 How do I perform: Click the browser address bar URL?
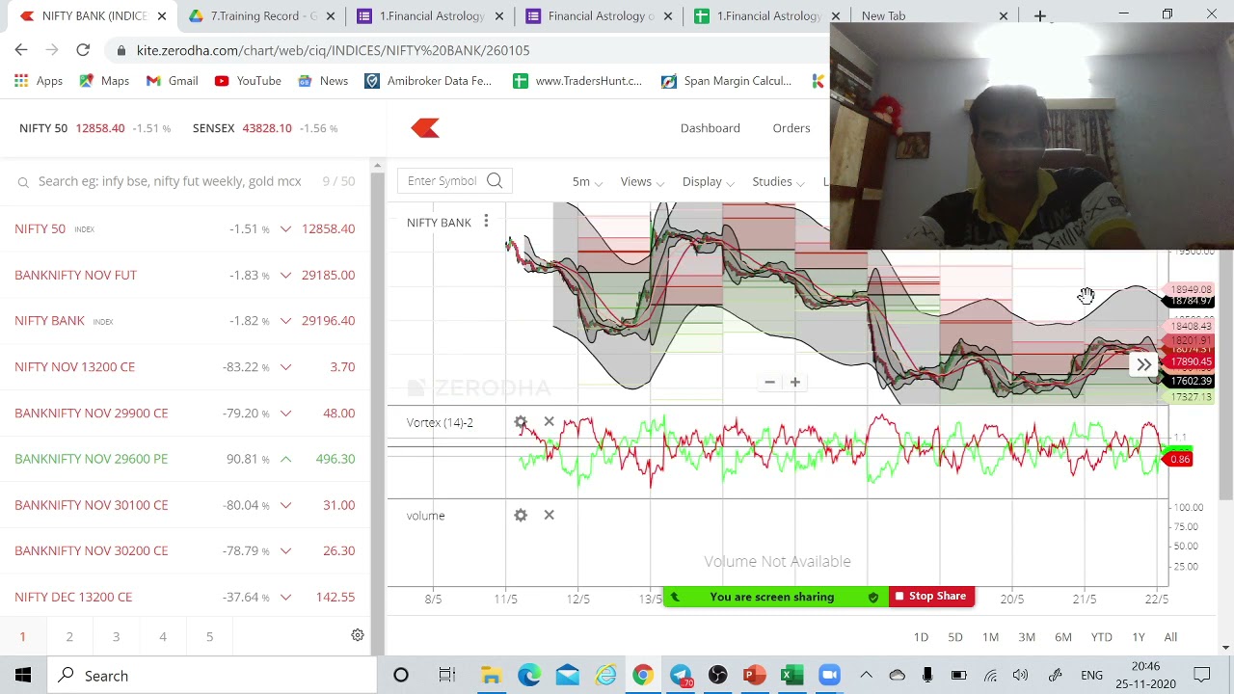click(x=333, y=50)
